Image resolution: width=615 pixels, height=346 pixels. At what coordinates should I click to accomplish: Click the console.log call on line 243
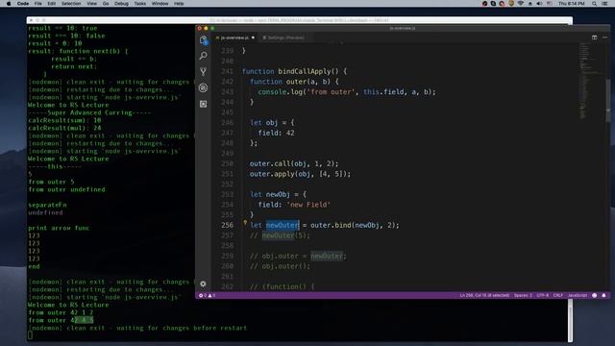[347, 92]
